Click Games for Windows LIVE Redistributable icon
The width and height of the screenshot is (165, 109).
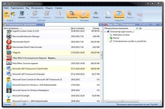[x=9, y=85]
